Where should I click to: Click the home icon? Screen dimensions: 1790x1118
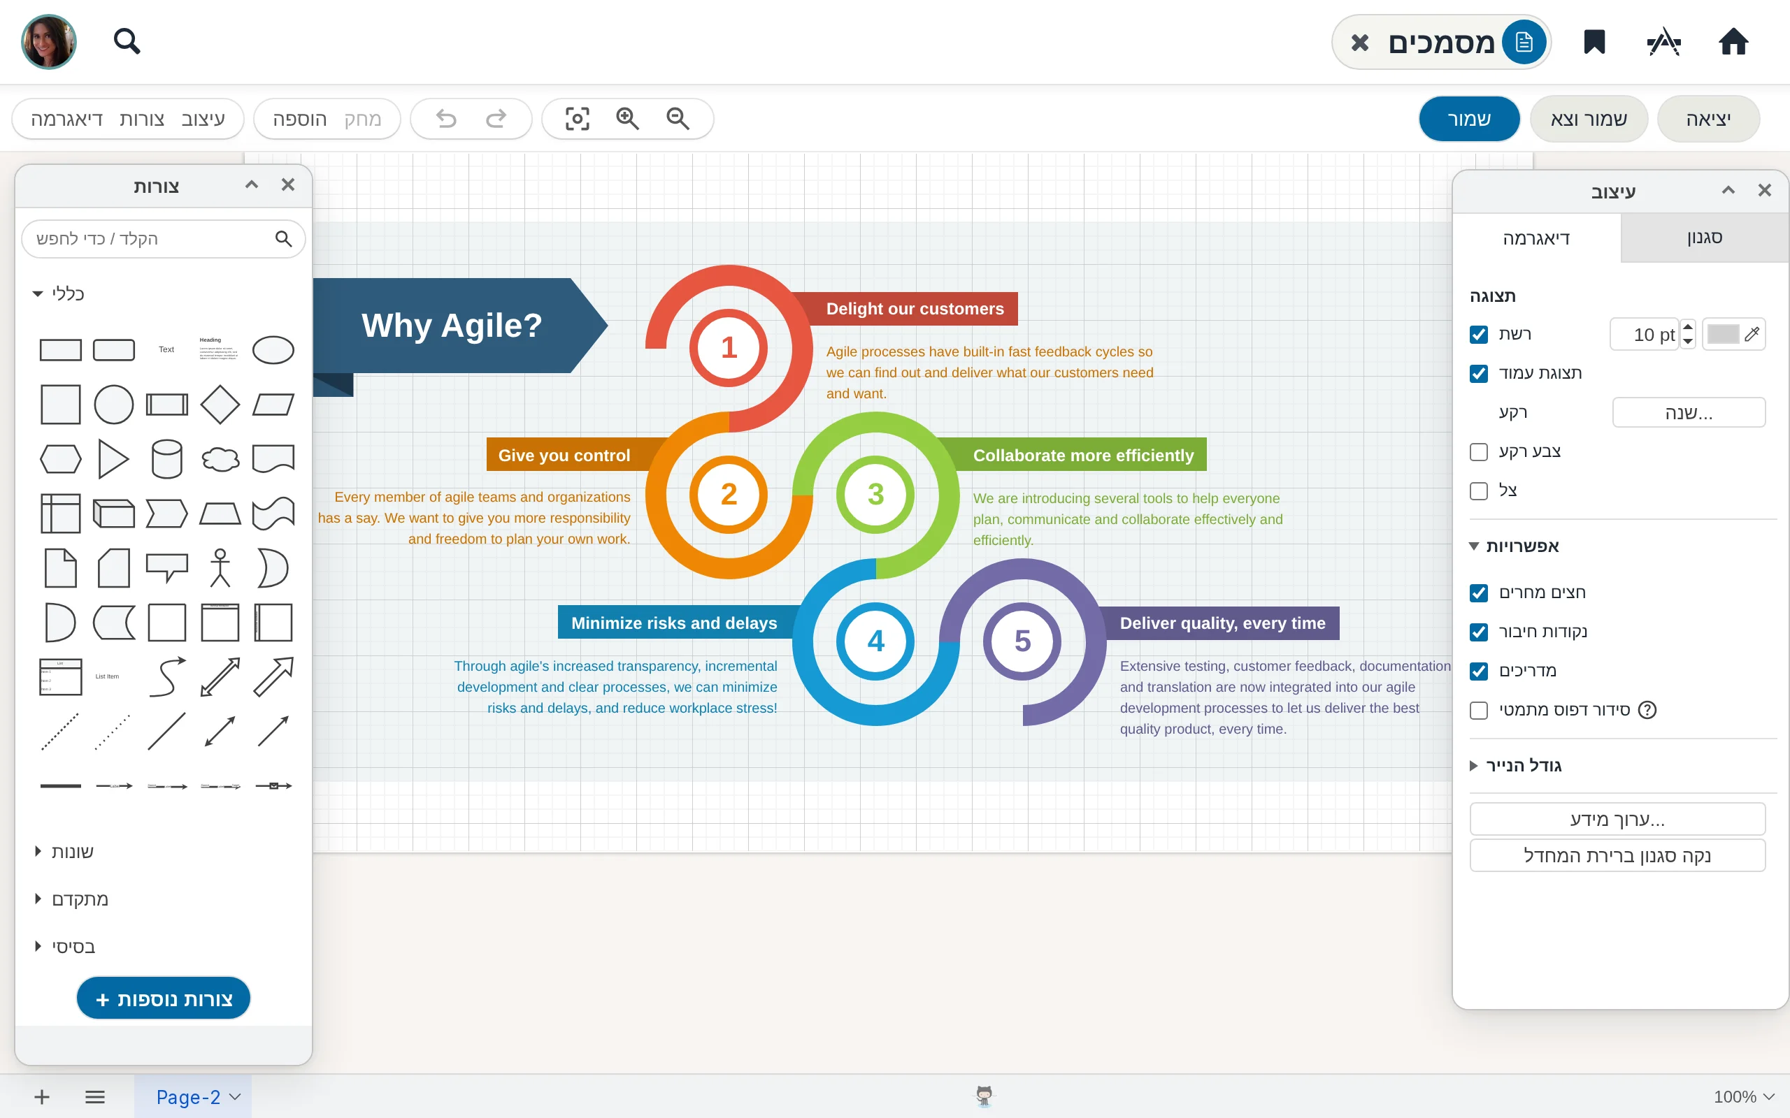tap(1733, 42)
